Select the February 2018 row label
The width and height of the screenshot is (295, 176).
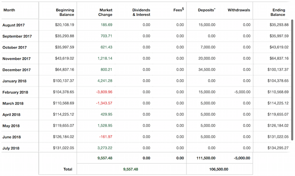(x=15, y=92)
